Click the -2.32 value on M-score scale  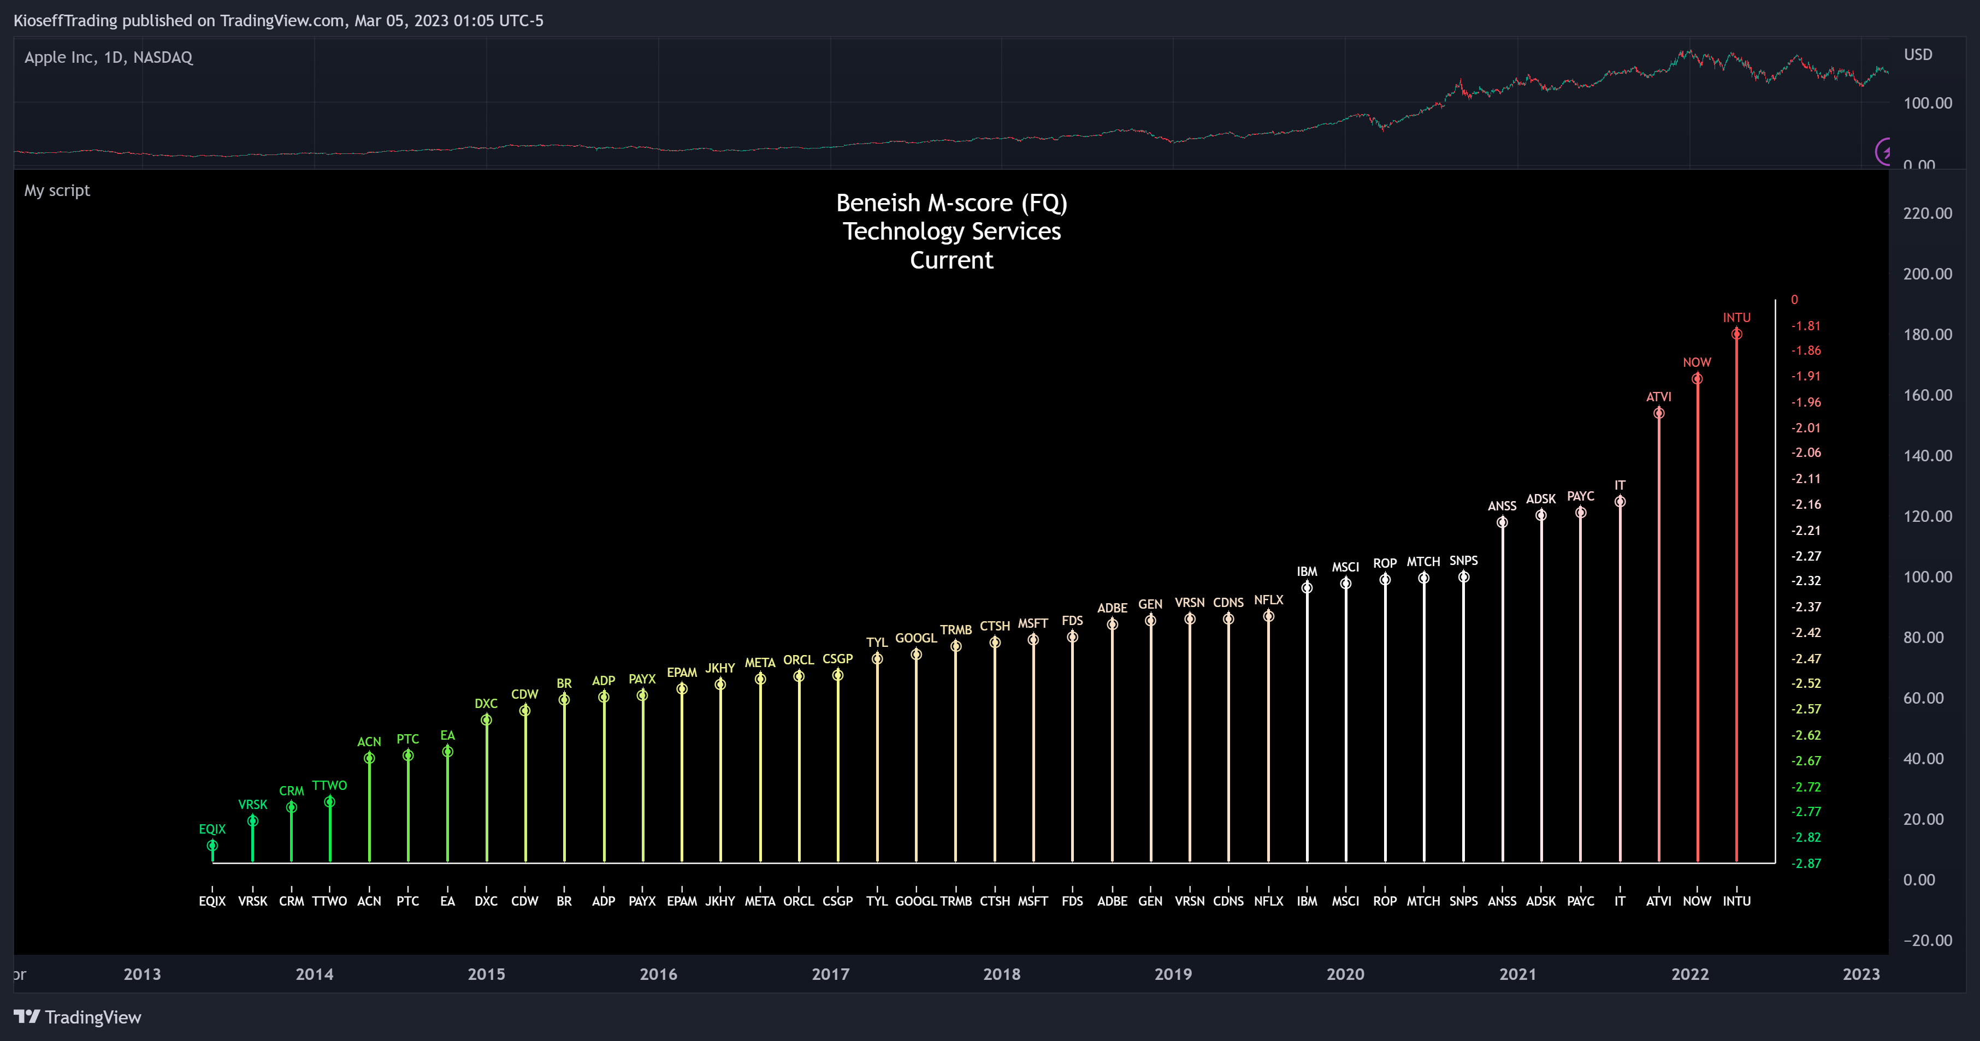[1806, 581]
